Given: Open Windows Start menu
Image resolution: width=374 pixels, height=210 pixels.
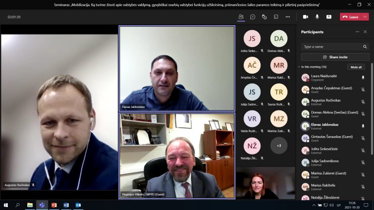Looking at the screenshot, I should (x=6, y=205).
